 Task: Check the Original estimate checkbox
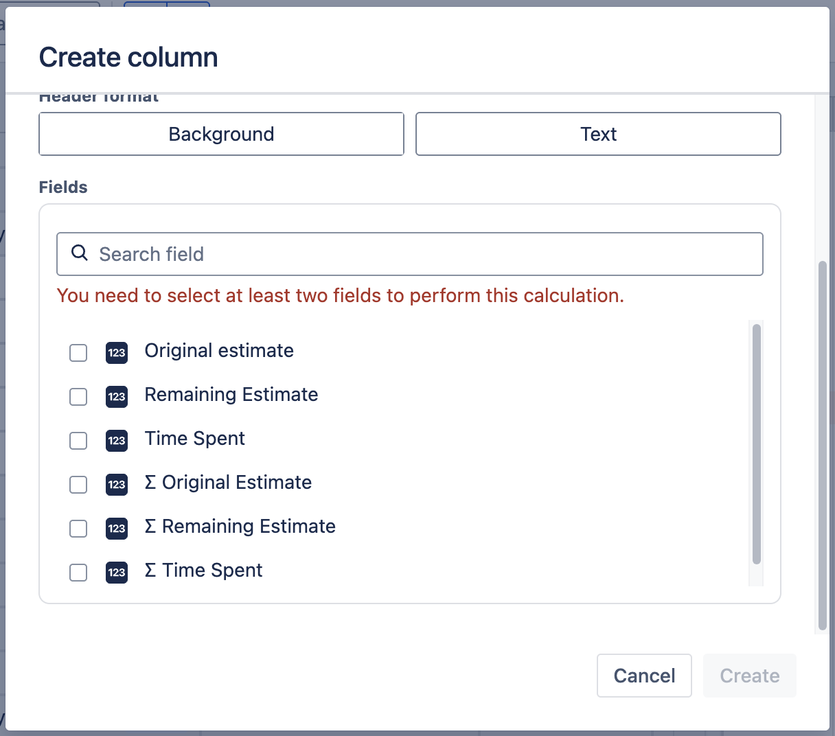tap(78, 353)
